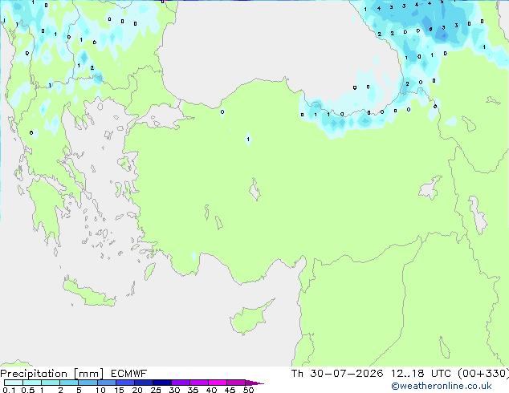Select the "ECMWF" model label
This screenshot has width=509, height=393.
(129, 374)
